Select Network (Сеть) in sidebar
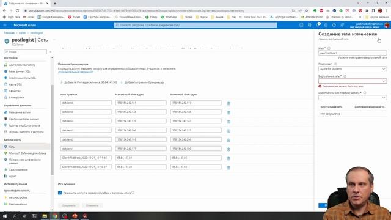This screenshot has height=220, width=391. (x=12, y=147)
